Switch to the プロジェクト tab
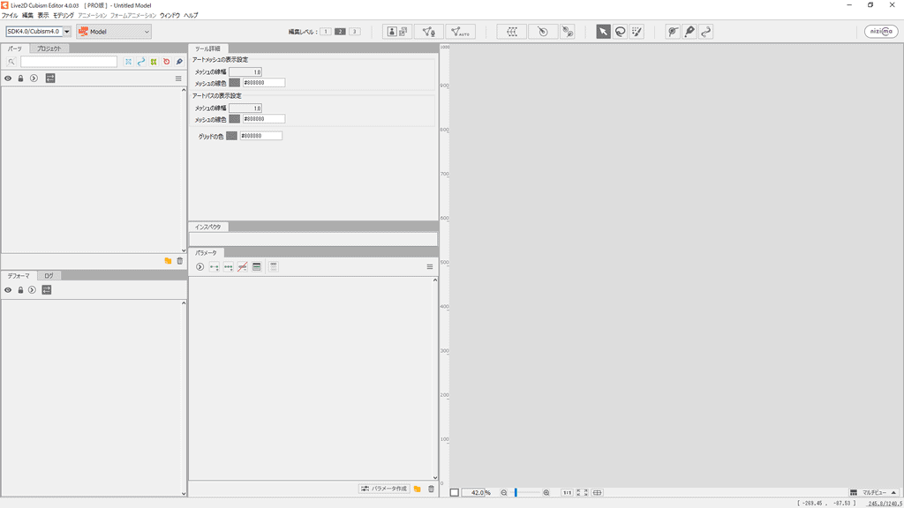 [49, 49]
